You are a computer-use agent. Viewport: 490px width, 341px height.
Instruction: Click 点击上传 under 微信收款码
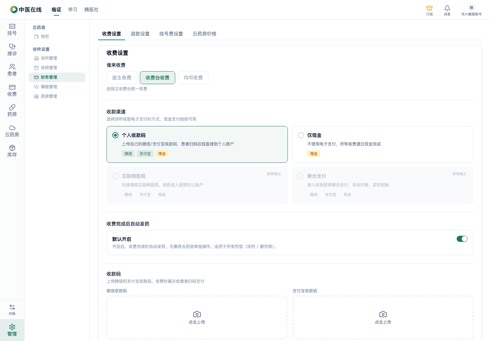197,322
